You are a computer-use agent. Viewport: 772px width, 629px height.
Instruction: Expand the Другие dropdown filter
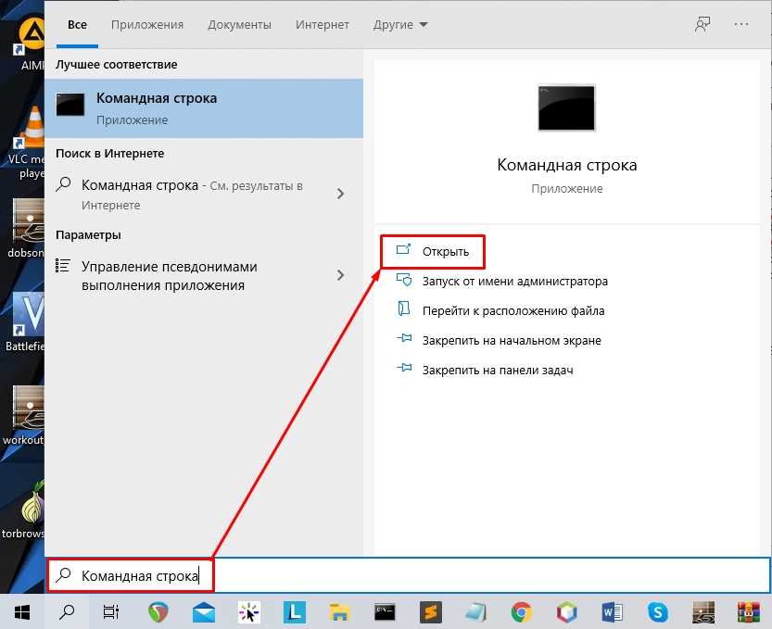[x=400, y=25]
